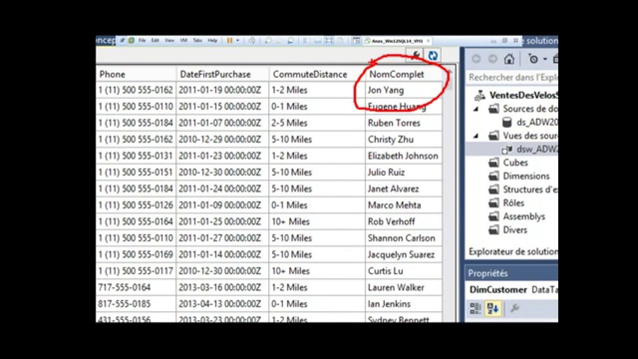Image resolution: width=638 pixels, height=359 pixels.
Task: Click the refresh data icon above the table
Action: pos(433,56)
